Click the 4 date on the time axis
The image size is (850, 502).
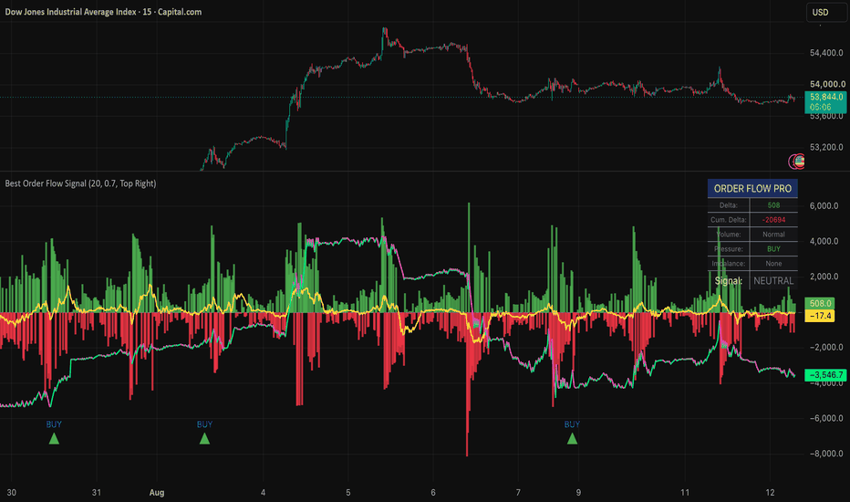(263, 493)
